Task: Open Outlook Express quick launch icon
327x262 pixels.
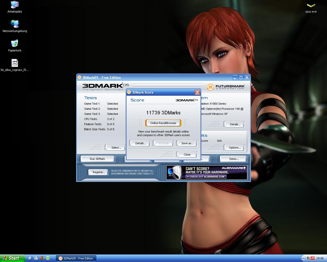Action: click(30, 258)
